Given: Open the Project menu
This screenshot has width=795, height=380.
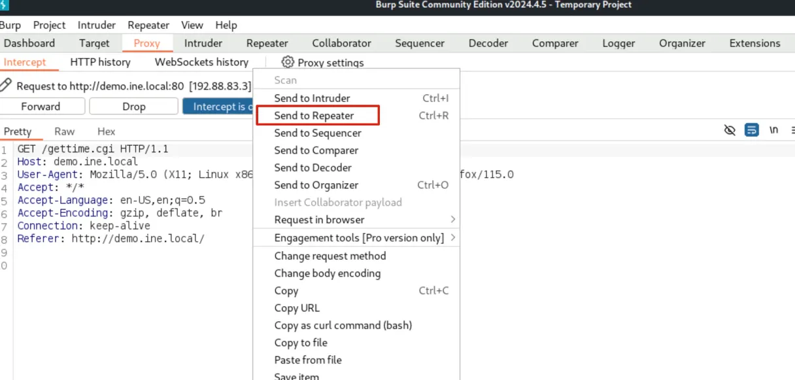Looking at the screenshot, I should pos(49,25).
